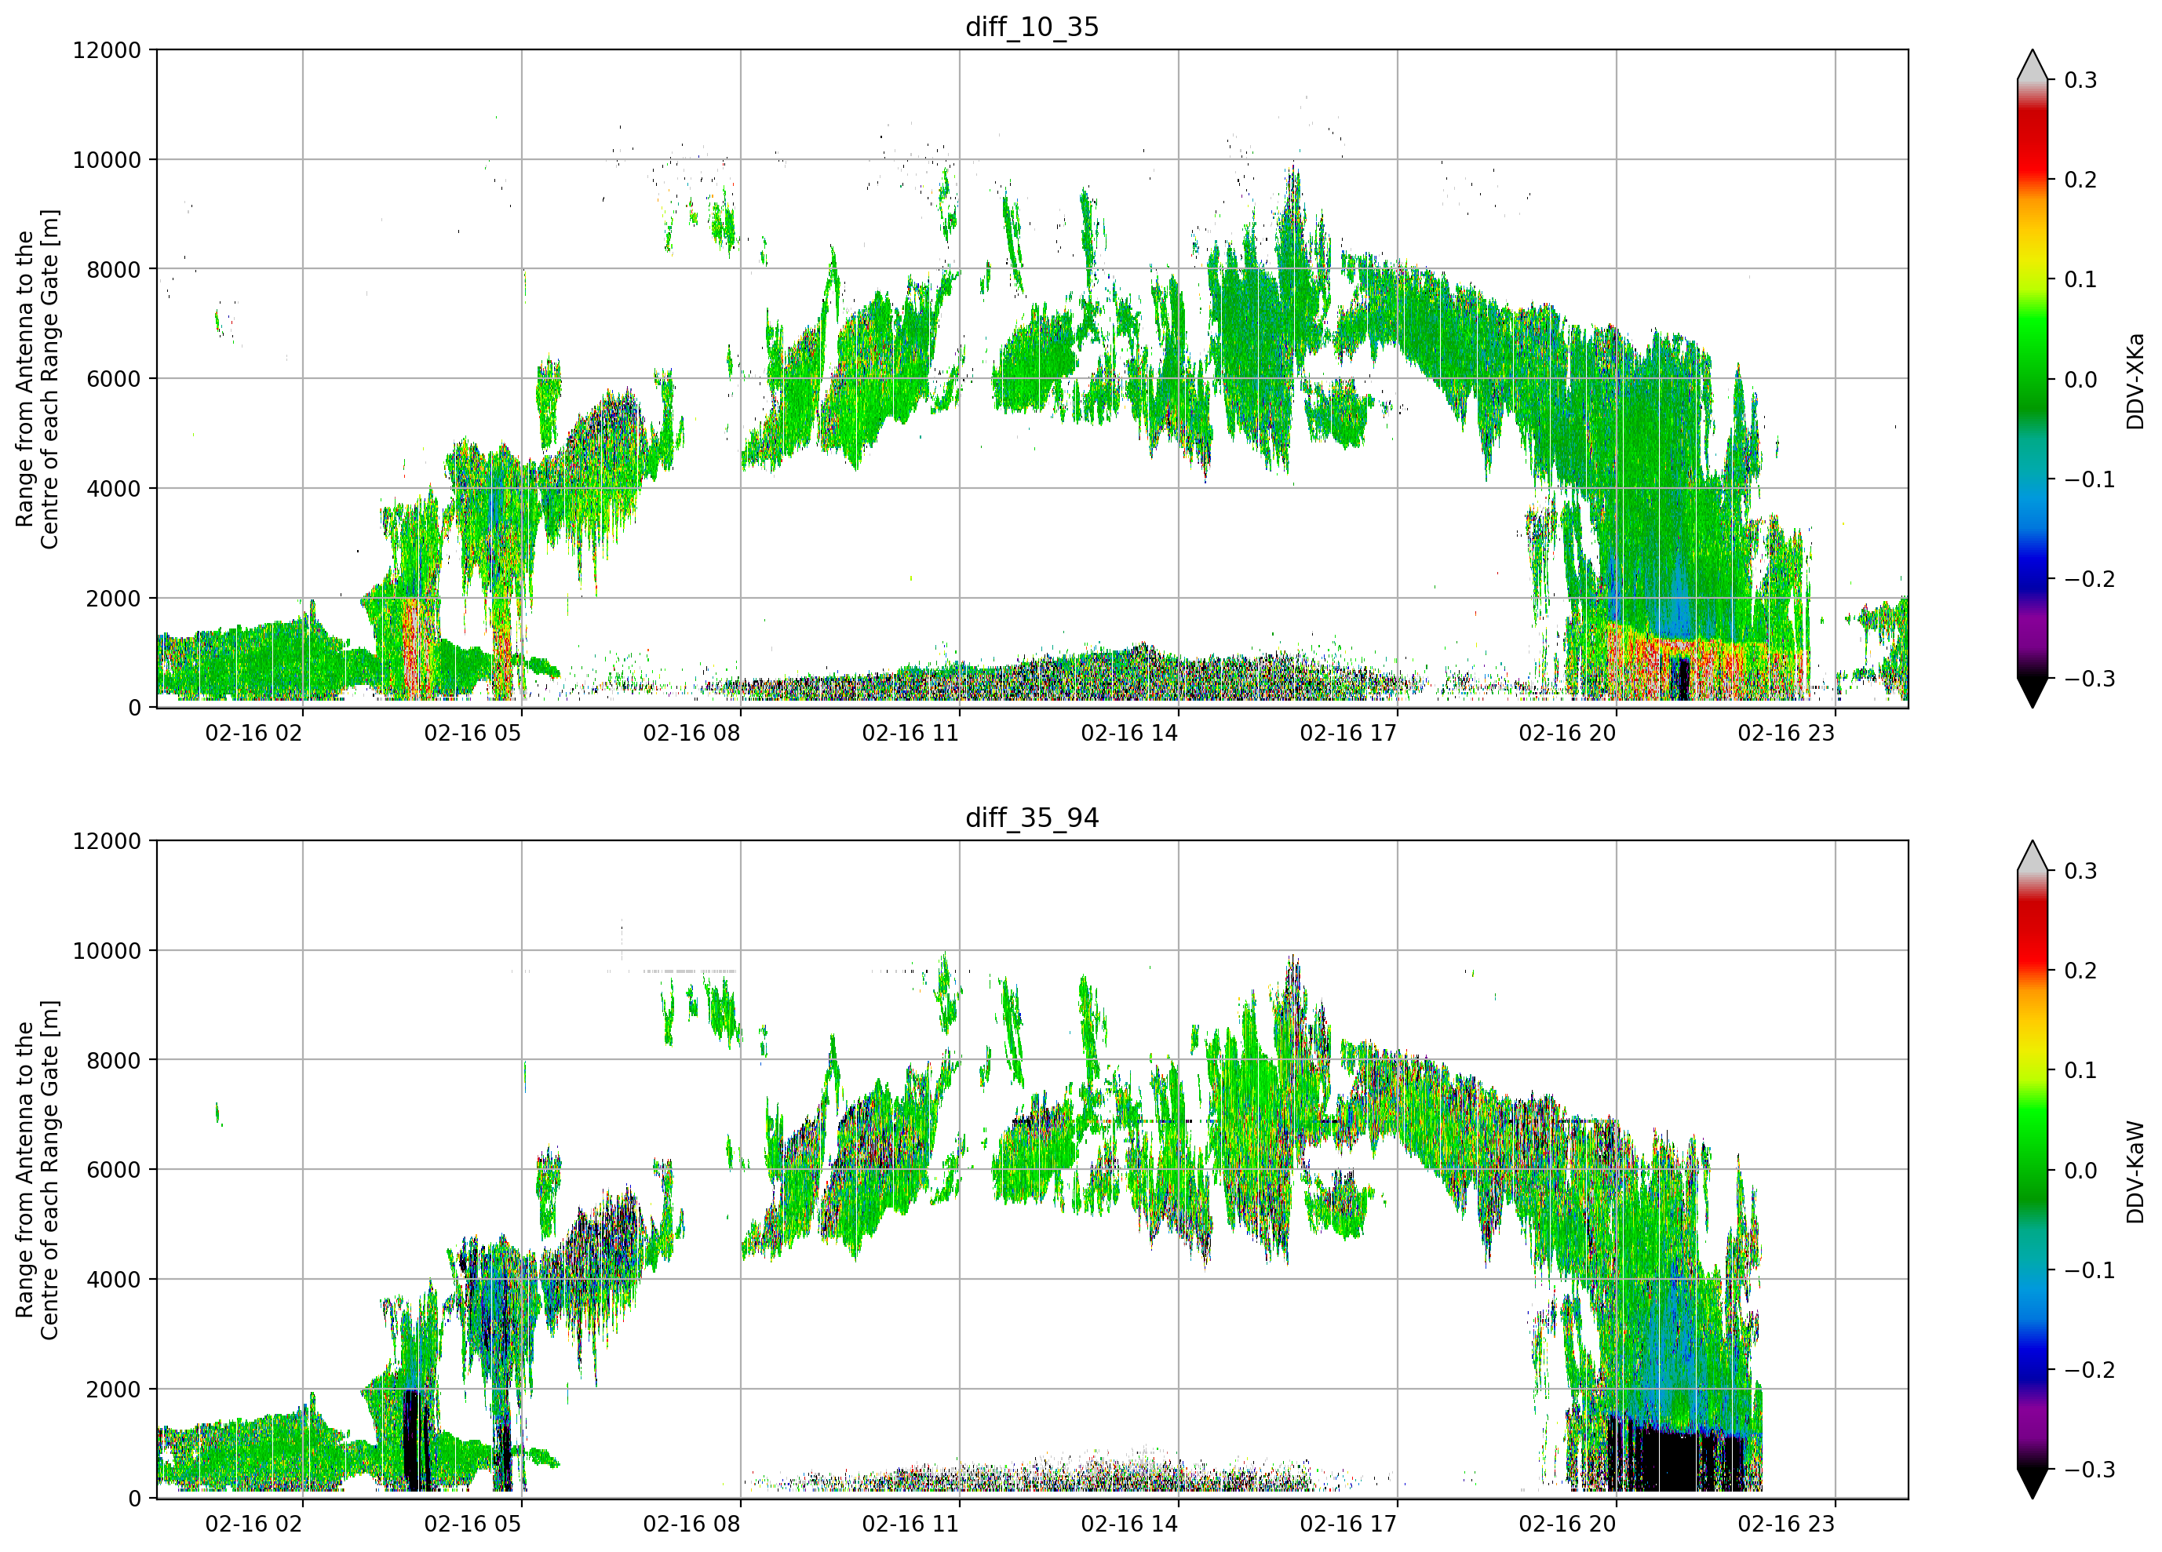Image resolution: width=2162 pixels, height=1552 pixels.
Task: Click the 0.0 tick on DDV-KaW colorbar
Action: (x=2080, y=1171)
